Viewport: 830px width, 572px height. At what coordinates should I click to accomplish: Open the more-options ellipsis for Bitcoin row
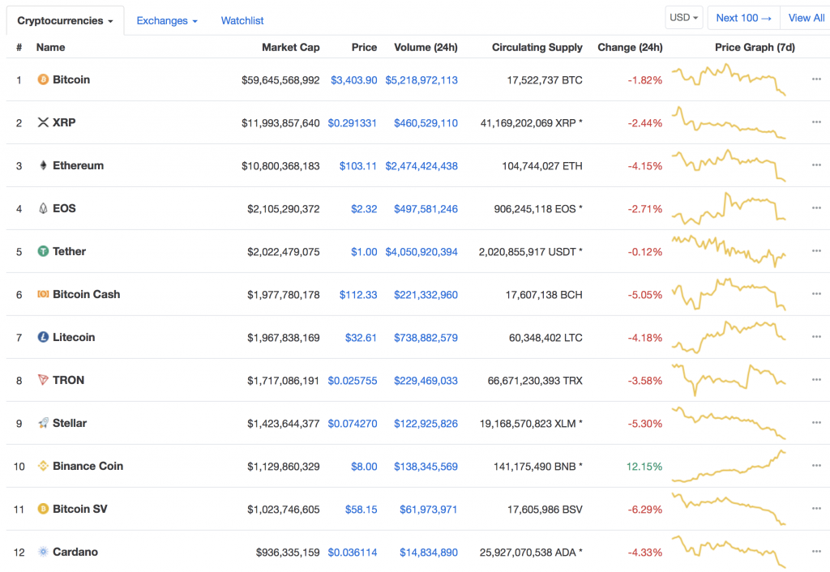pos(816,79)
